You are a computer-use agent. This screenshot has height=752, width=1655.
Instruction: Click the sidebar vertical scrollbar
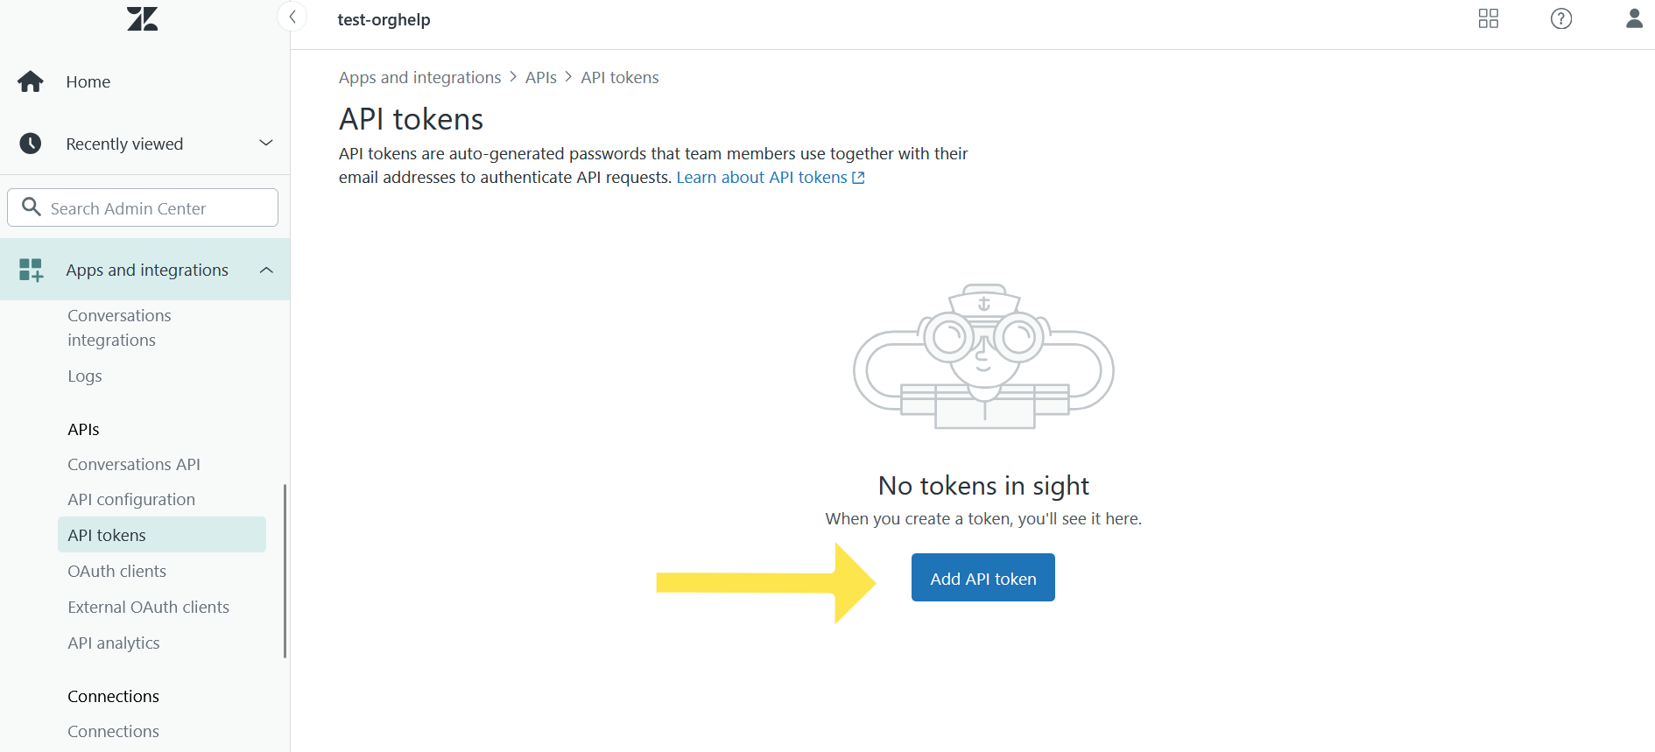[285, 569]
